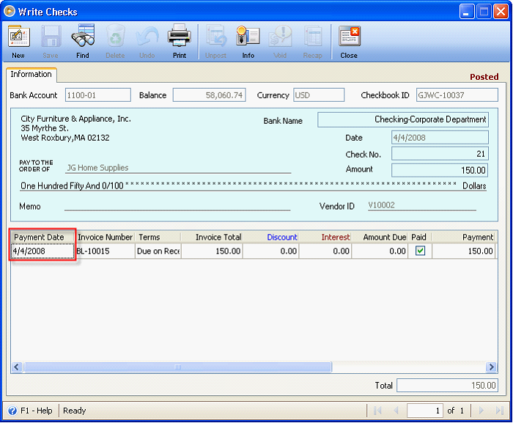513x423 pixels.
Task: Click the Vendor ID field V10002
Action: click(x=421, y=205)
